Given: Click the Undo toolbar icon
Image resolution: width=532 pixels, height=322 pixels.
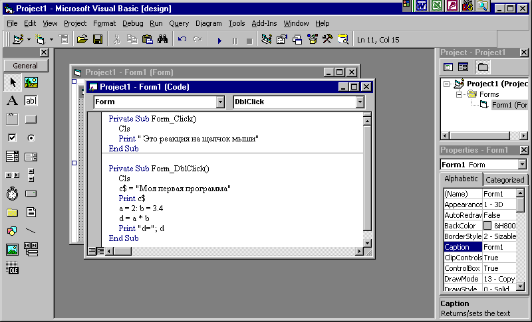Looking at the screenshot, I should tap(182, 40).
